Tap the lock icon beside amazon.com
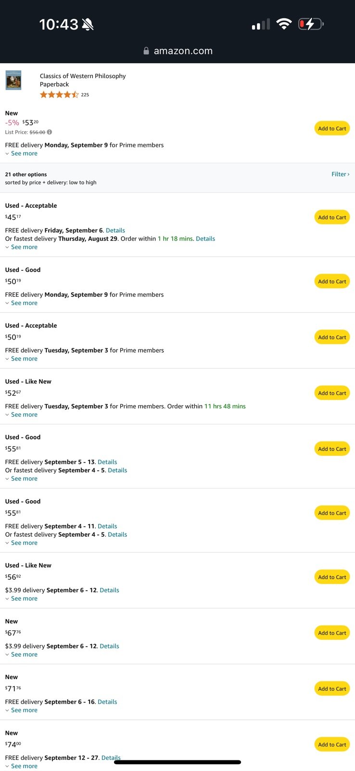Screen dimensions: 355x771 point(146,51)
